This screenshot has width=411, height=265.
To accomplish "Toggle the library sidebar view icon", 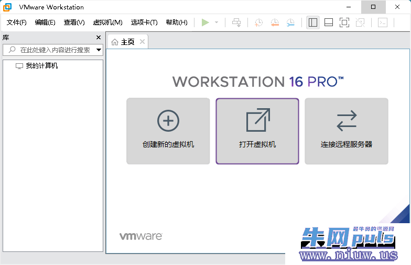I will tap(312, 22).
